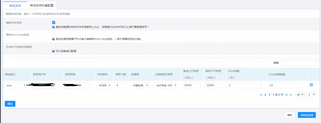This screenshot has height=123, width=321.
Task: Enable the 携带Host-Uniq标签 checkbox
Action: point(54,34)
